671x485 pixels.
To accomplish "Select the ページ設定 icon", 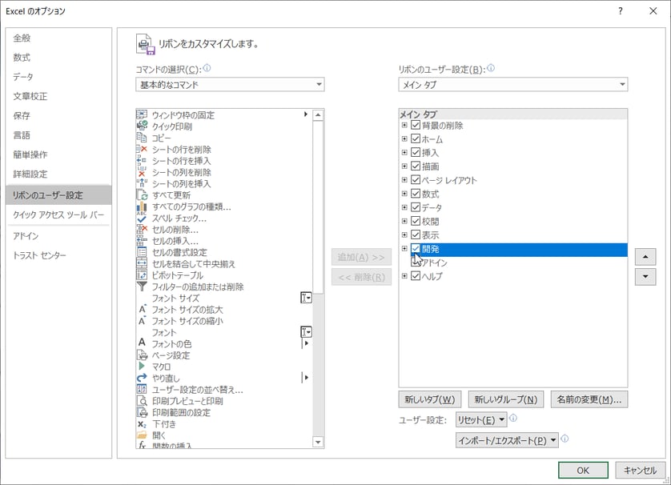I will pos(142,355).
